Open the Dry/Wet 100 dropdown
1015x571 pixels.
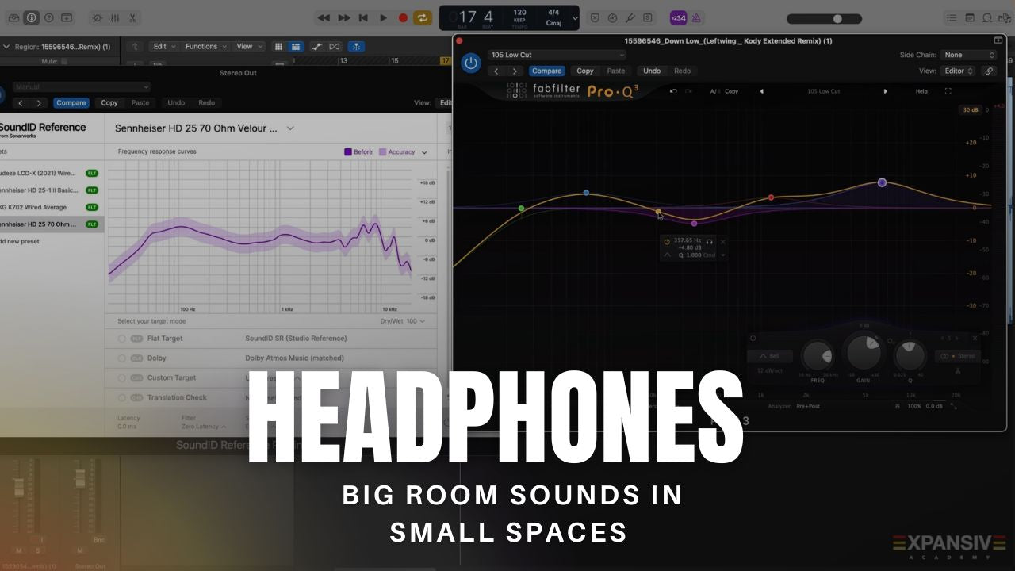(403, 321)
